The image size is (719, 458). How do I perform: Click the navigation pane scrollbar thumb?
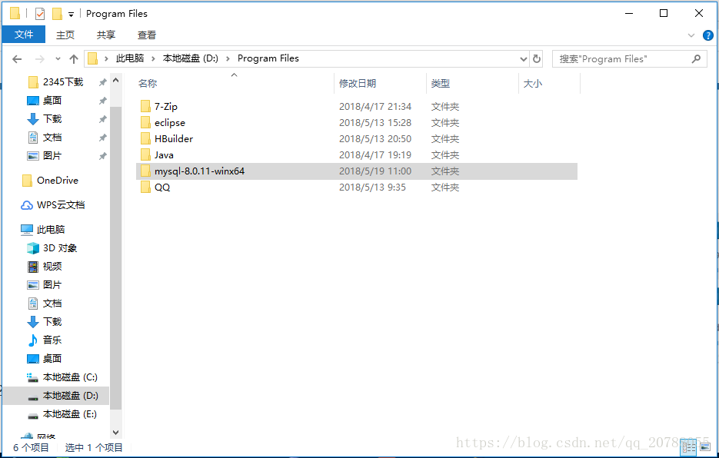tap(116, 258)
